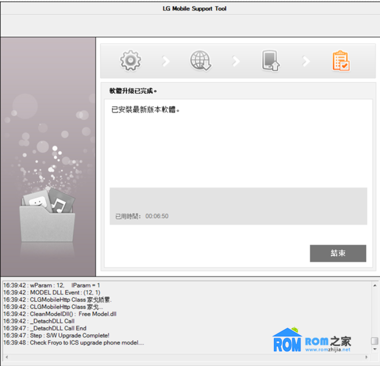Click the log horizontal scroll right arrow
The image size is (380, 366).
pyautogui.click(x=366, y=357)
